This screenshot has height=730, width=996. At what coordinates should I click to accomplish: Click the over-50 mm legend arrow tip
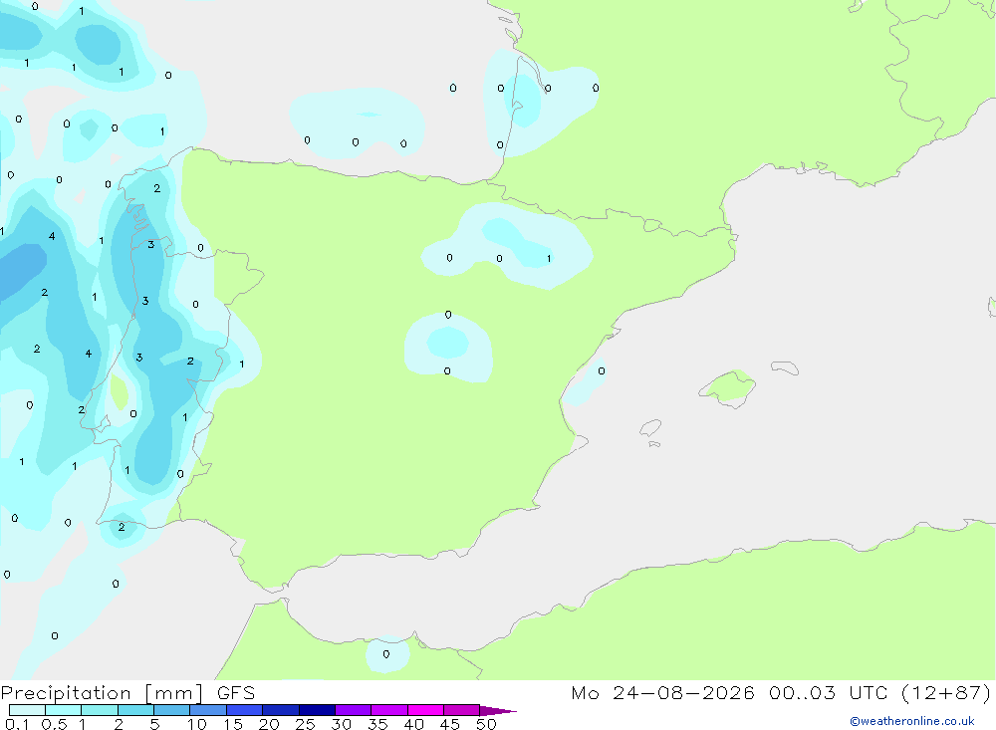(498, 710)
